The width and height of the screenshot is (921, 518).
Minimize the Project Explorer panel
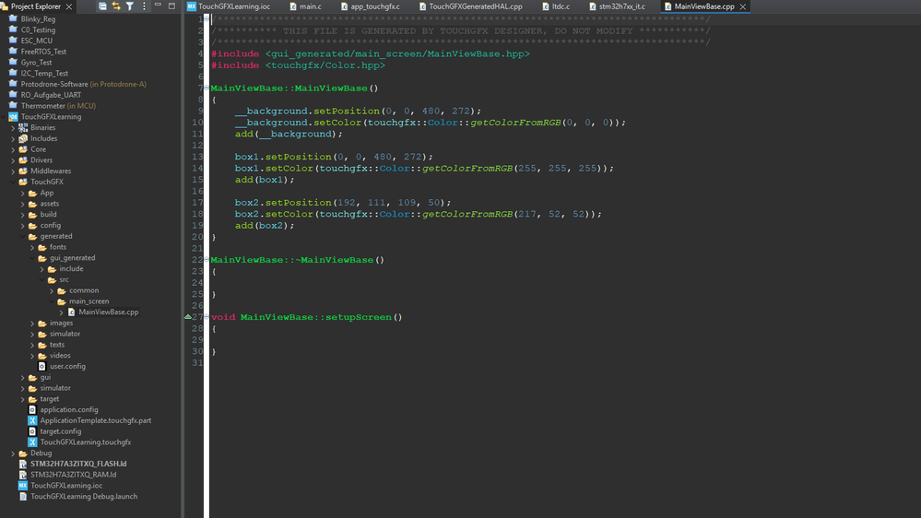click(x=158, y=6)
